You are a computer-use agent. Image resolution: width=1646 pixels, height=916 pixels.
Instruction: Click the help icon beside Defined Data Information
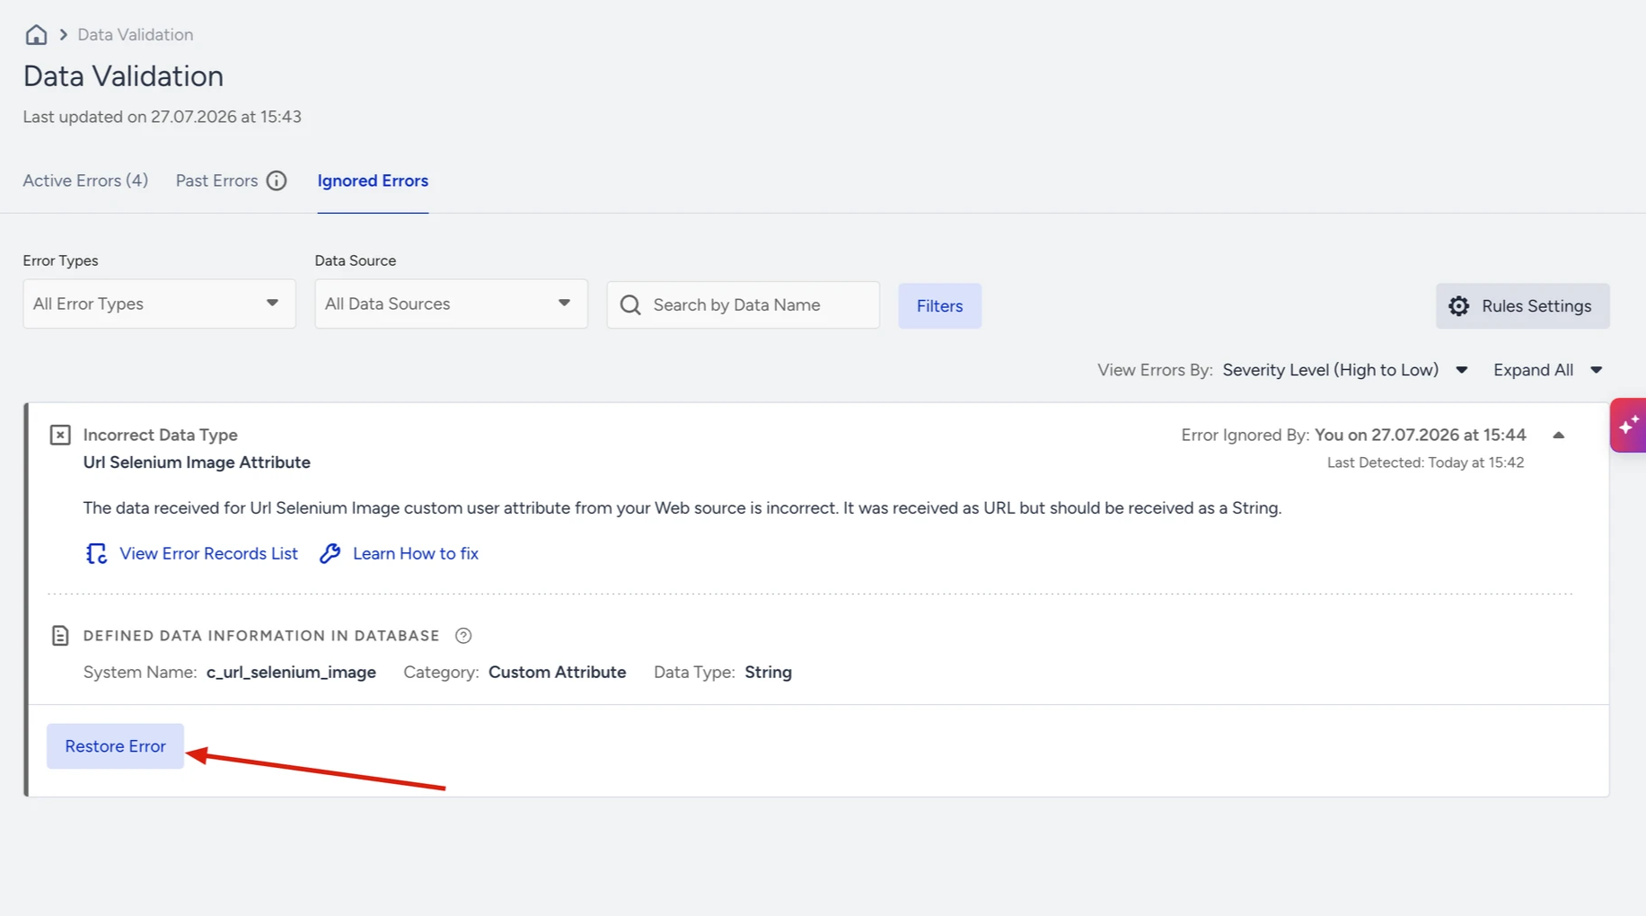tap(463, 636)
